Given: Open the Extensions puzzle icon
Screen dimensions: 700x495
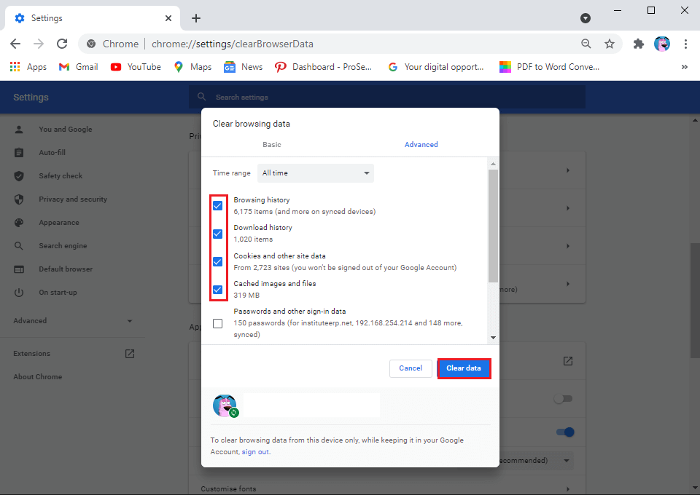Looking at the screenshot, I should [x=639, y=44].
